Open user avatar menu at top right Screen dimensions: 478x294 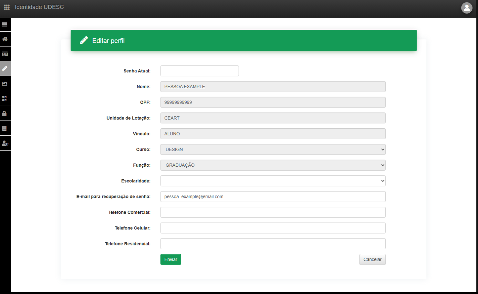click(467, 8)
